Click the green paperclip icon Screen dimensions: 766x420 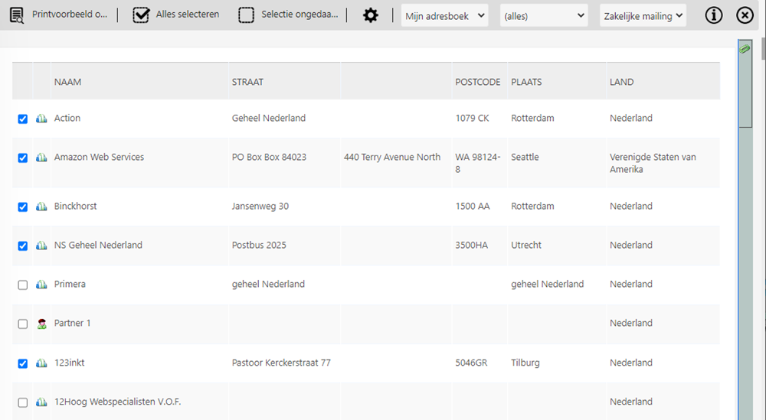[745, 48]
